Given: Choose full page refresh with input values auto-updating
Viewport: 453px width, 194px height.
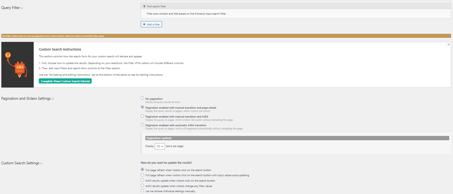Looking at the screenshot, I should point(142,175).
